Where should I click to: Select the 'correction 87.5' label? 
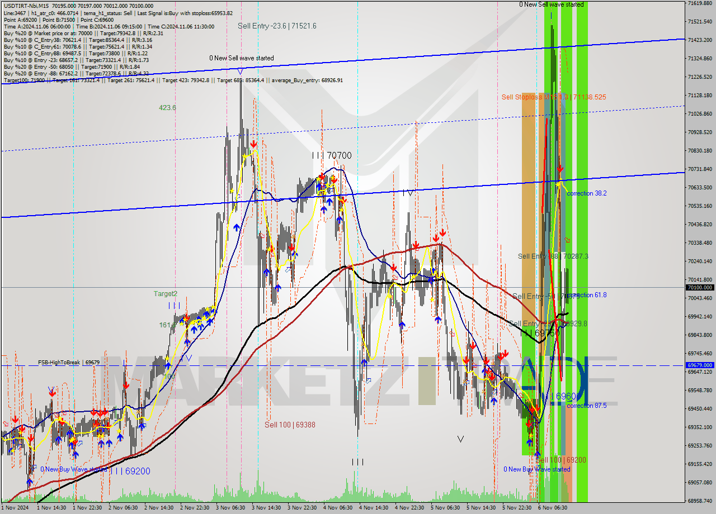587,406
